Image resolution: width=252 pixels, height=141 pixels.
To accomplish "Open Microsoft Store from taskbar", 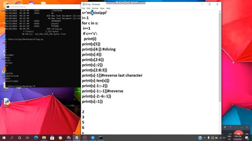I will (x=52, y=137).
